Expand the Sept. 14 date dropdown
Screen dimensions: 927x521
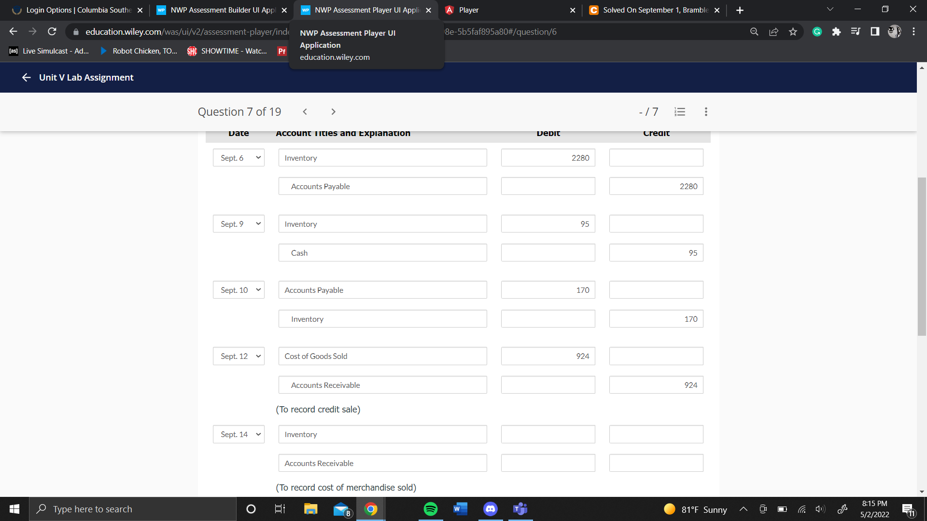pos(239,434)
